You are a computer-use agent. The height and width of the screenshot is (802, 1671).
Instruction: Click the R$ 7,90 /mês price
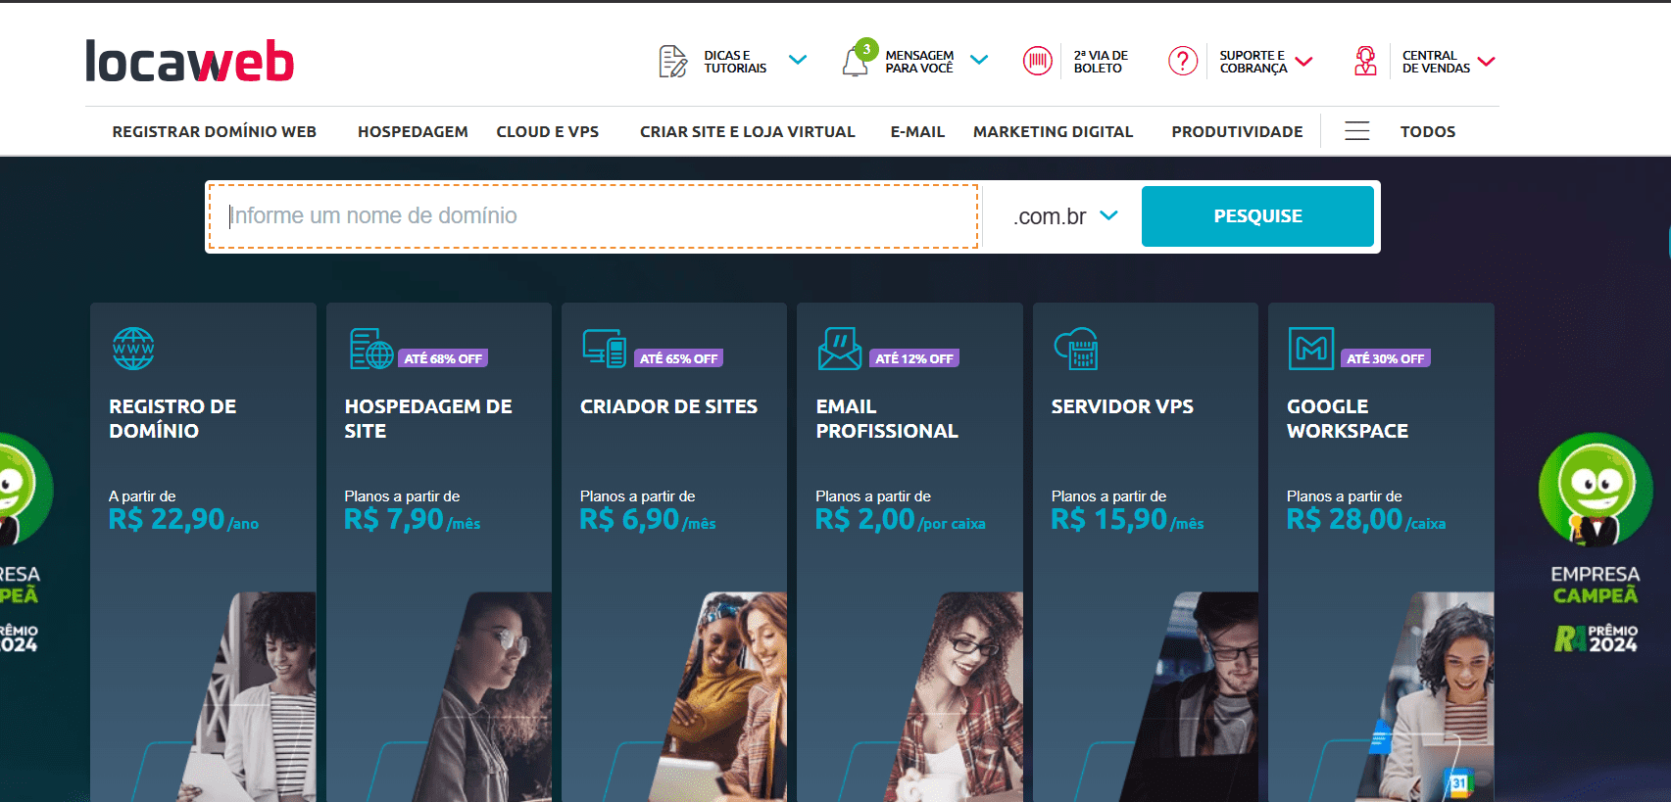(412, 519)
